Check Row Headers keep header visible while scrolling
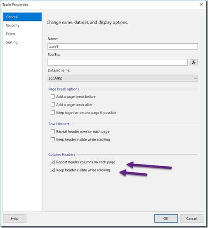Viewport: 208px width, 228px height. coord(53,139)
